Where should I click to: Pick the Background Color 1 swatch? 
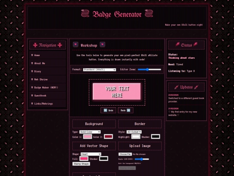88,136
